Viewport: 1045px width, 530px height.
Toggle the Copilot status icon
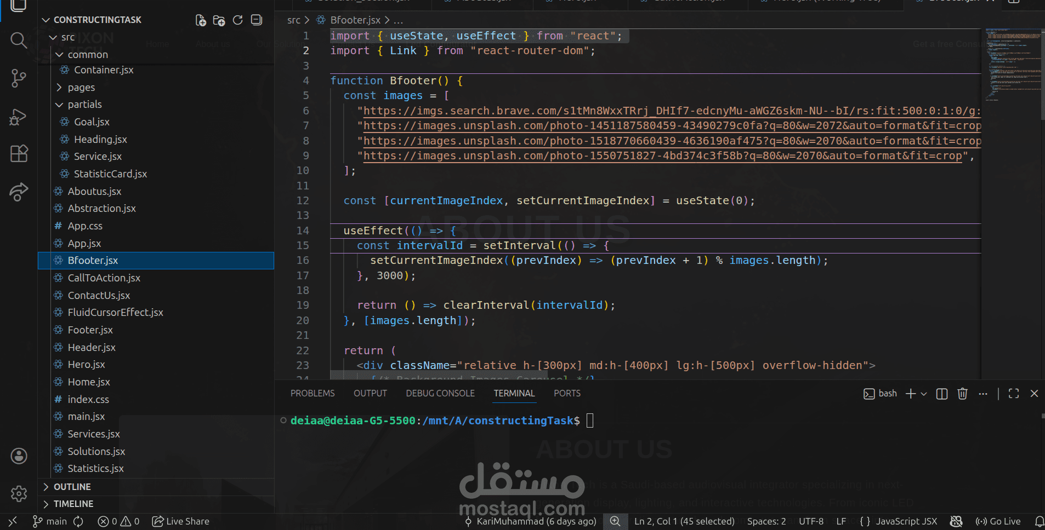956,521
